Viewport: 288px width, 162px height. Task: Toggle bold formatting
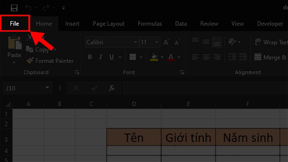90,57
